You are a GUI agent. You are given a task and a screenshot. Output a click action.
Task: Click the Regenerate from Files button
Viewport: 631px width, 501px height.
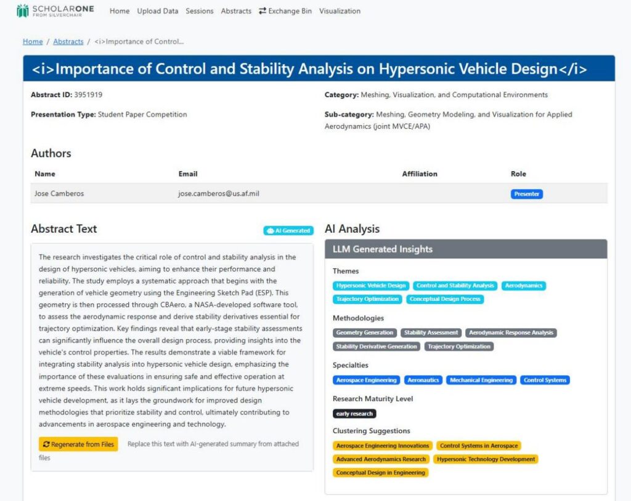coord(78,444)
